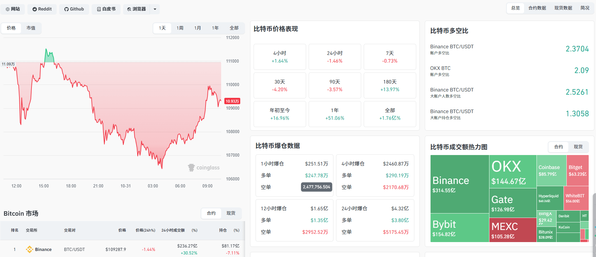Open the Reddit link button

click(42, 9)
